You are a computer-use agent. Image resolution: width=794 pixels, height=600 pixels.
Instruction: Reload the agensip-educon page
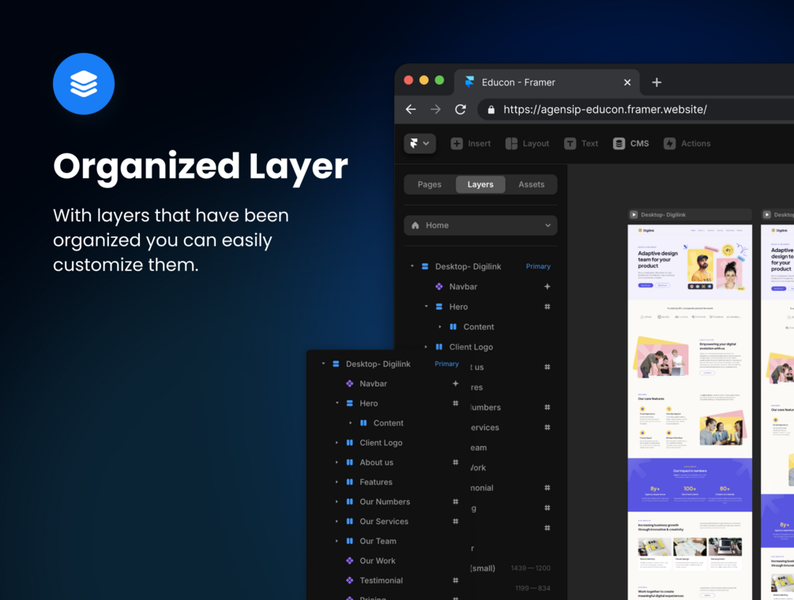[x=461, y=109]
